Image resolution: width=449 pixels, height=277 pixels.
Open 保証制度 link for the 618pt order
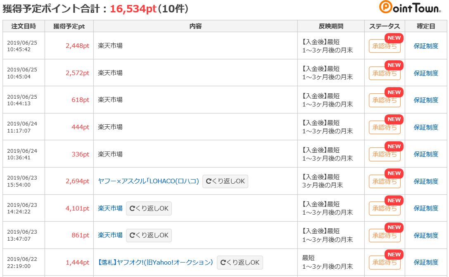click(426, 100)
